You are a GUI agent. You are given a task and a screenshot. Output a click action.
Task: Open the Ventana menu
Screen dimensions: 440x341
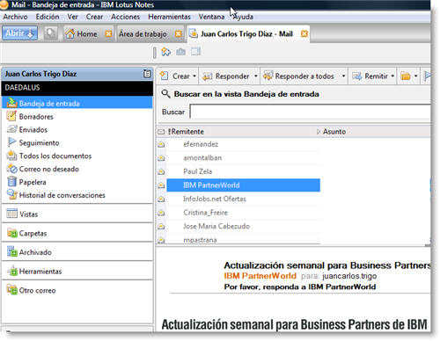tap(211, 17)
